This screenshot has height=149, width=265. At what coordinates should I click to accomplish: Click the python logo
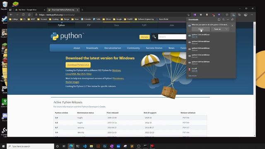click(67, 36)
